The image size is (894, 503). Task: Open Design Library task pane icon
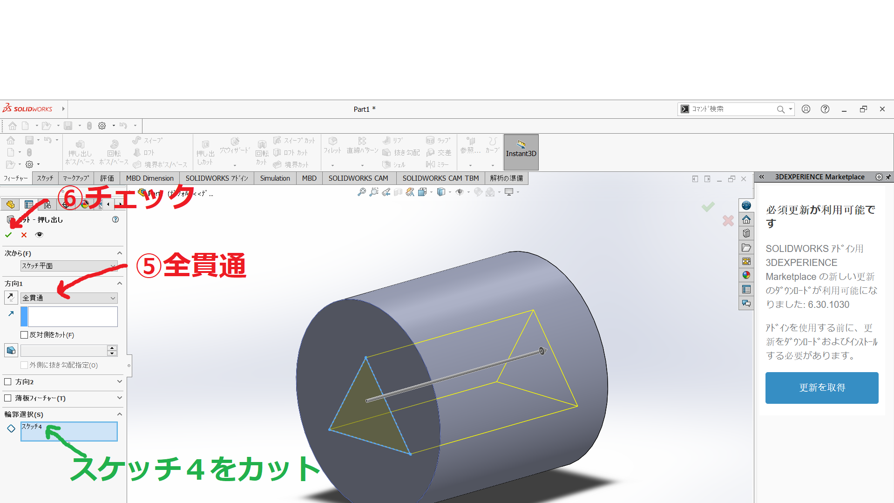tap(746, 233)
